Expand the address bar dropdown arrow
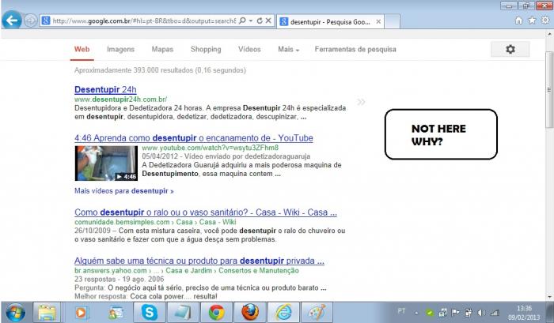Image resolution: width=554 pixels, height=323 pixels. (x=251, y=21)
